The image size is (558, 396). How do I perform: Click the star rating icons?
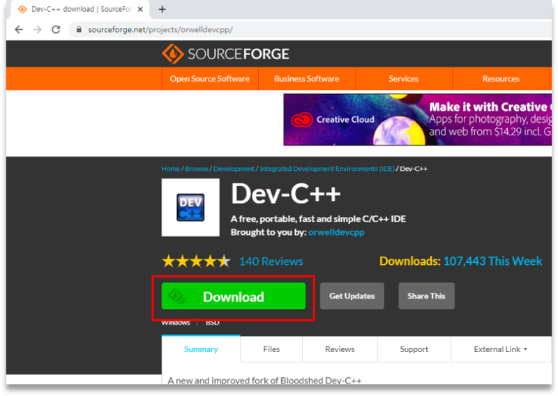click(x=196, y=261)
